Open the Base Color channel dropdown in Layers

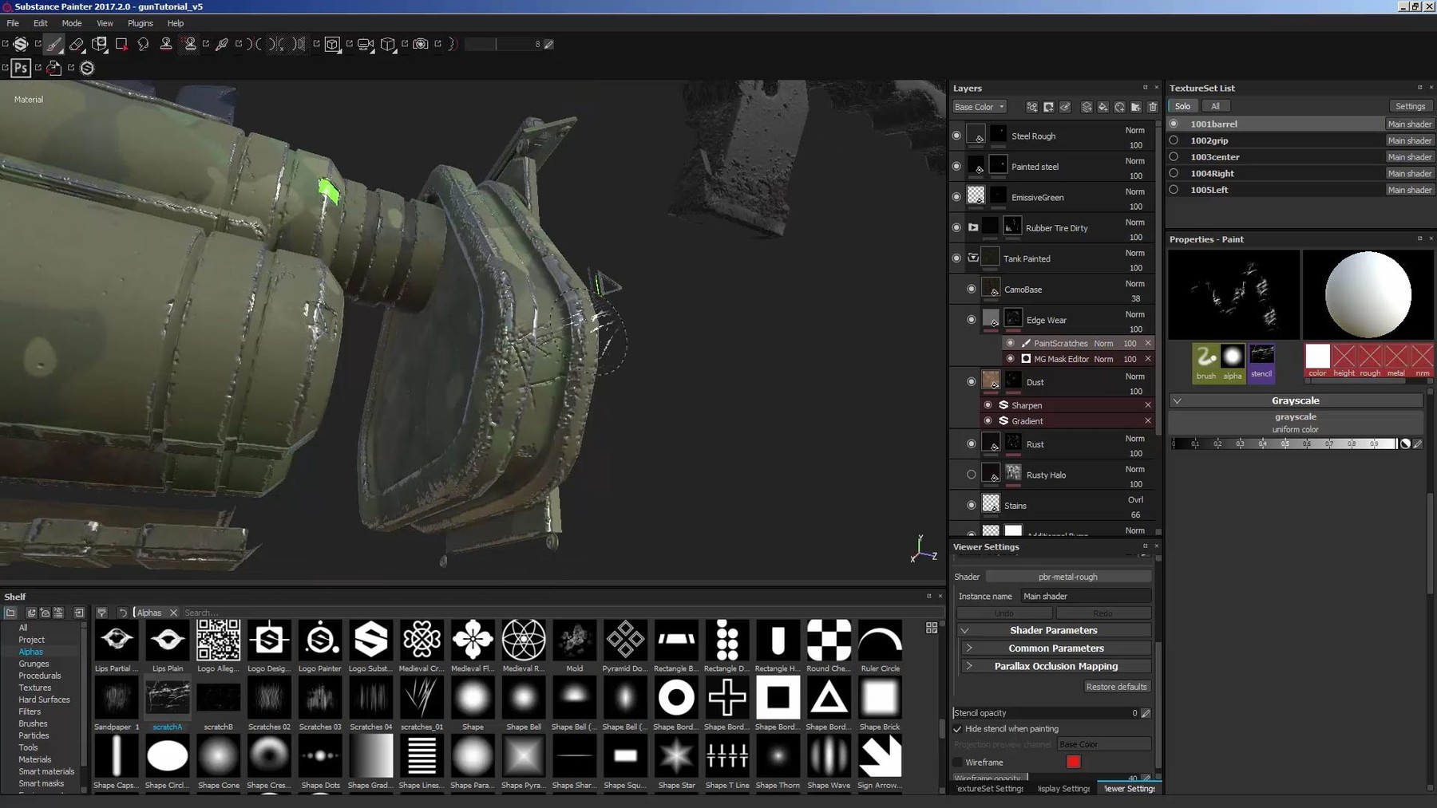pyautogui.click(x=979, y=106)
